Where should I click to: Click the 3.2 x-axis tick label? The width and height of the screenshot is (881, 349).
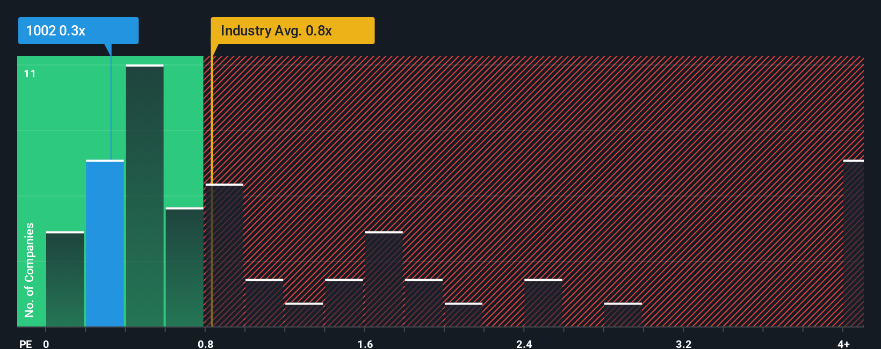click(684, 344)
